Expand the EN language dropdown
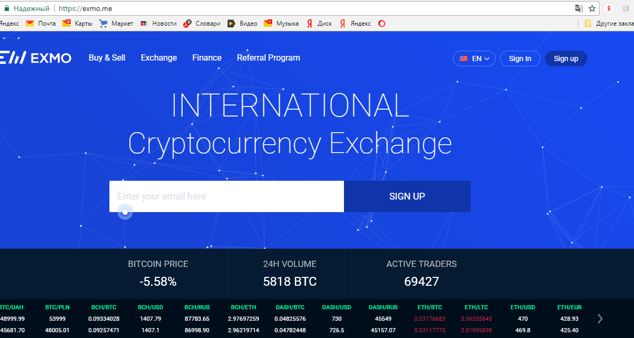This screenshot has height=338, width=634. tap(474, 59)
